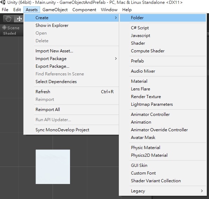209x199 pixels.
Task: Create a new Lens Flare
Action: click(163, 89)
